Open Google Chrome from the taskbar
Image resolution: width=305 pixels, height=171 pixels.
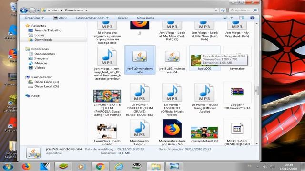pos(100,167)
